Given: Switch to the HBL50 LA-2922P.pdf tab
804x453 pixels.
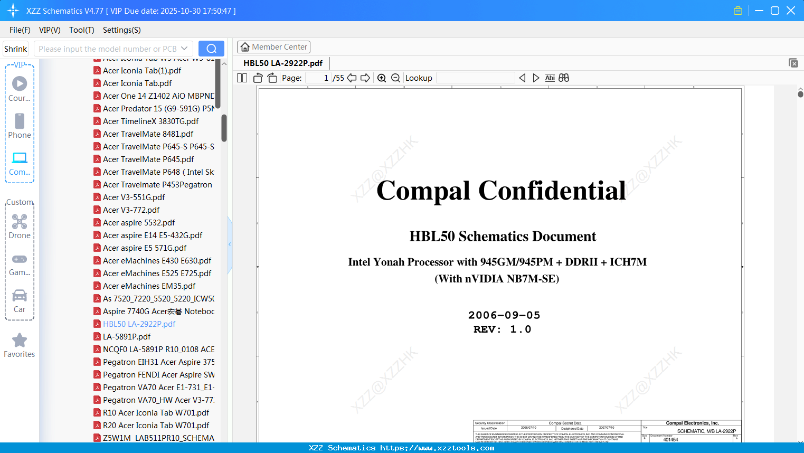Looking at the screenshot, I should point(283,63).
